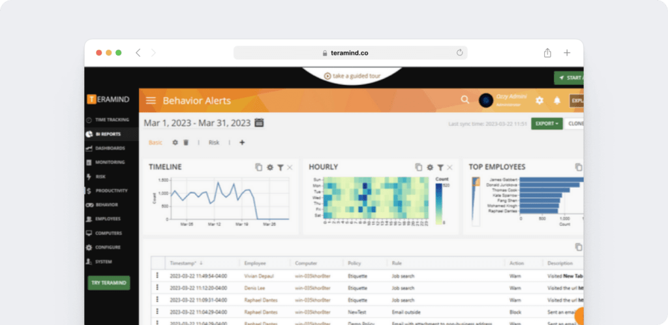
Task: Switch to the Risk tab
Action: pyautogui.click(x=214, y=142)
